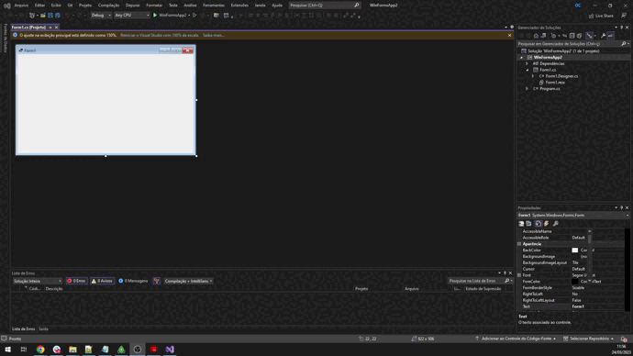Expand the Program.cs tree node
Viewport: 633px width, 356px height.
527,89
